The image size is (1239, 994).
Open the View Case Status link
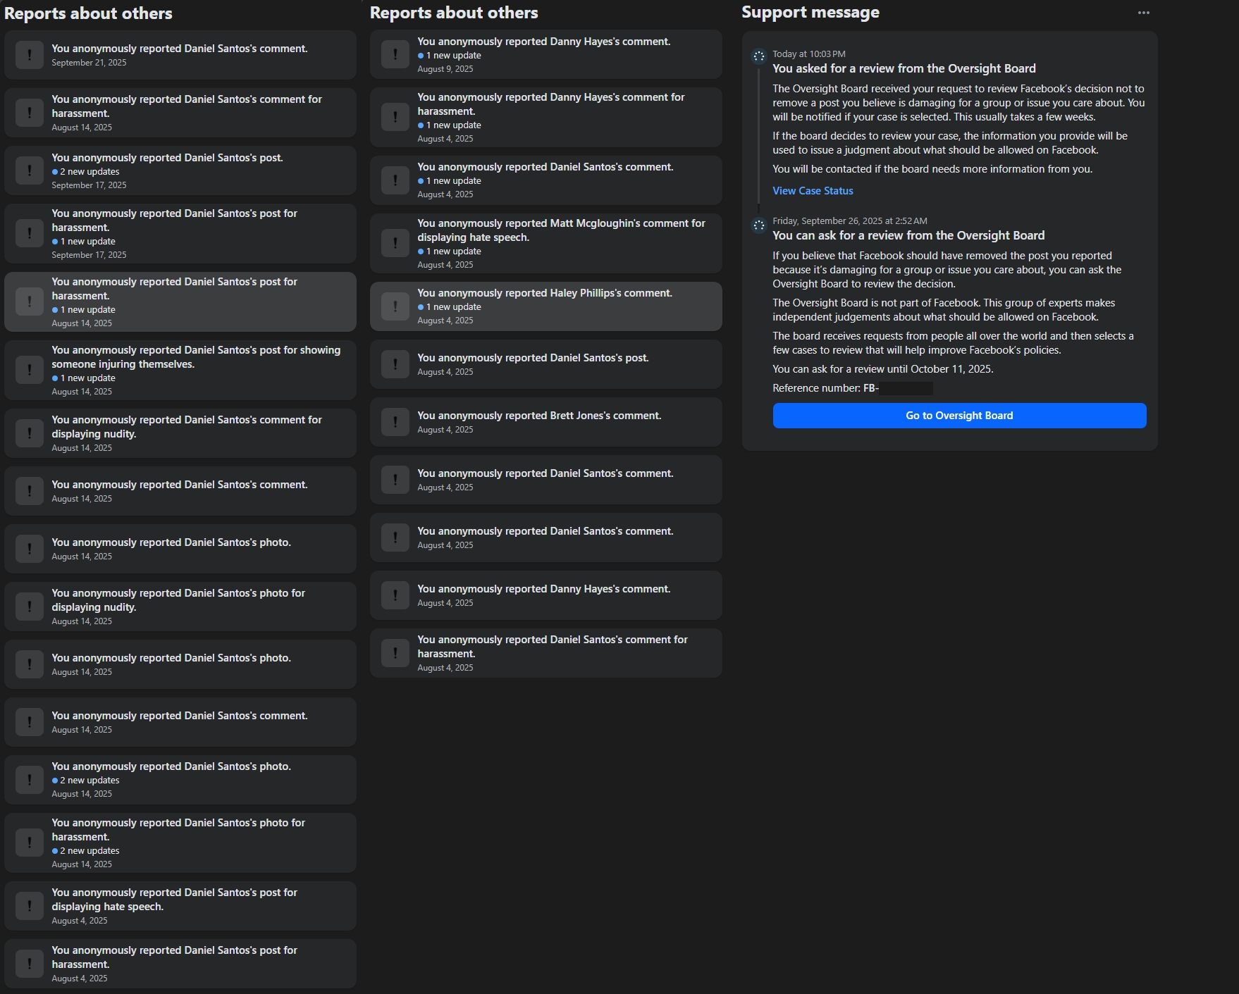(x=813, y=191)
